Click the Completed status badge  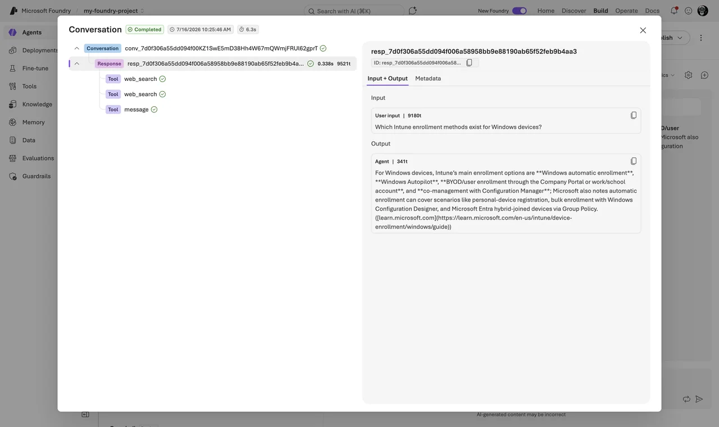click(145, 29)
